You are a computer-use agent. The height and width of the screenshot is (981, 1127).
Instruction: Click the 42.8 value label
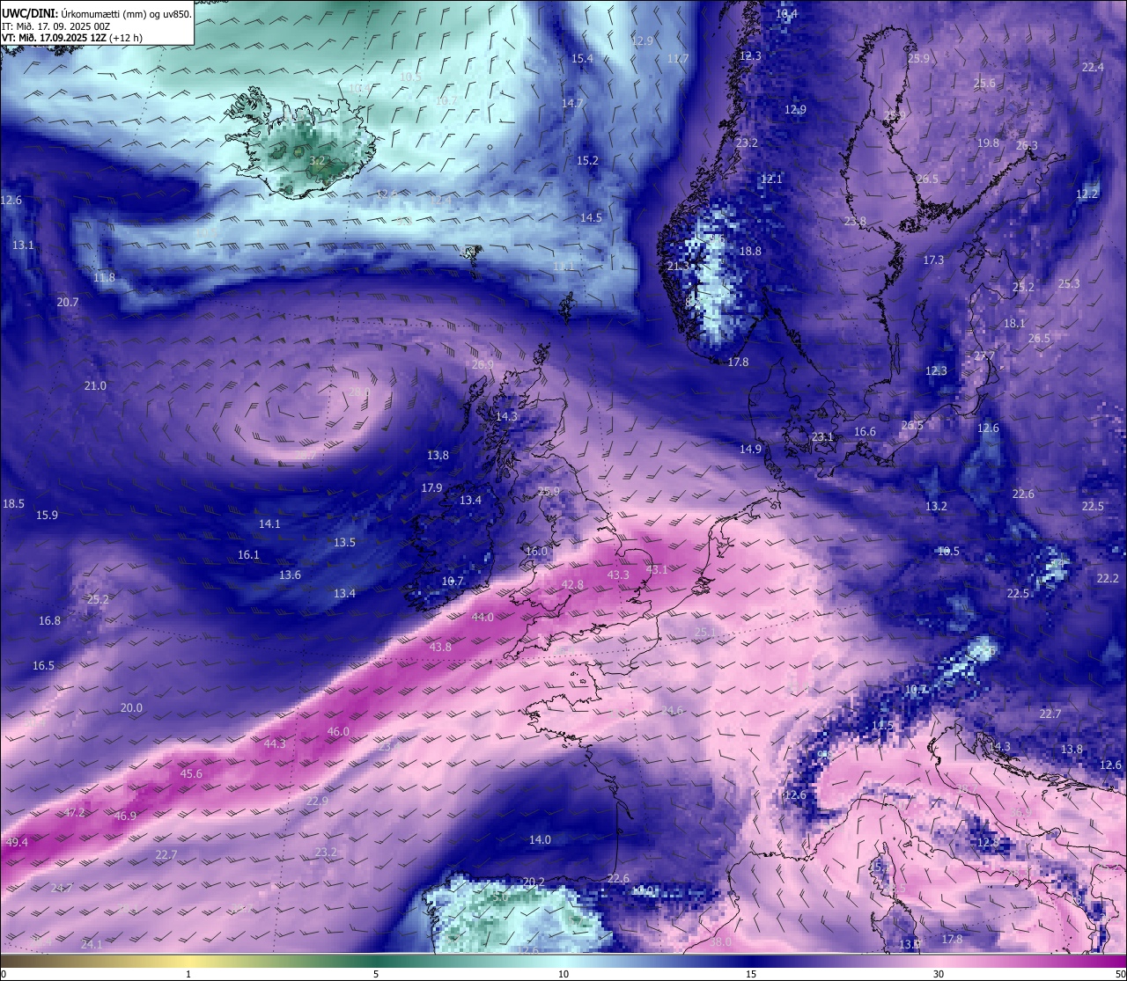click(572, 584)
